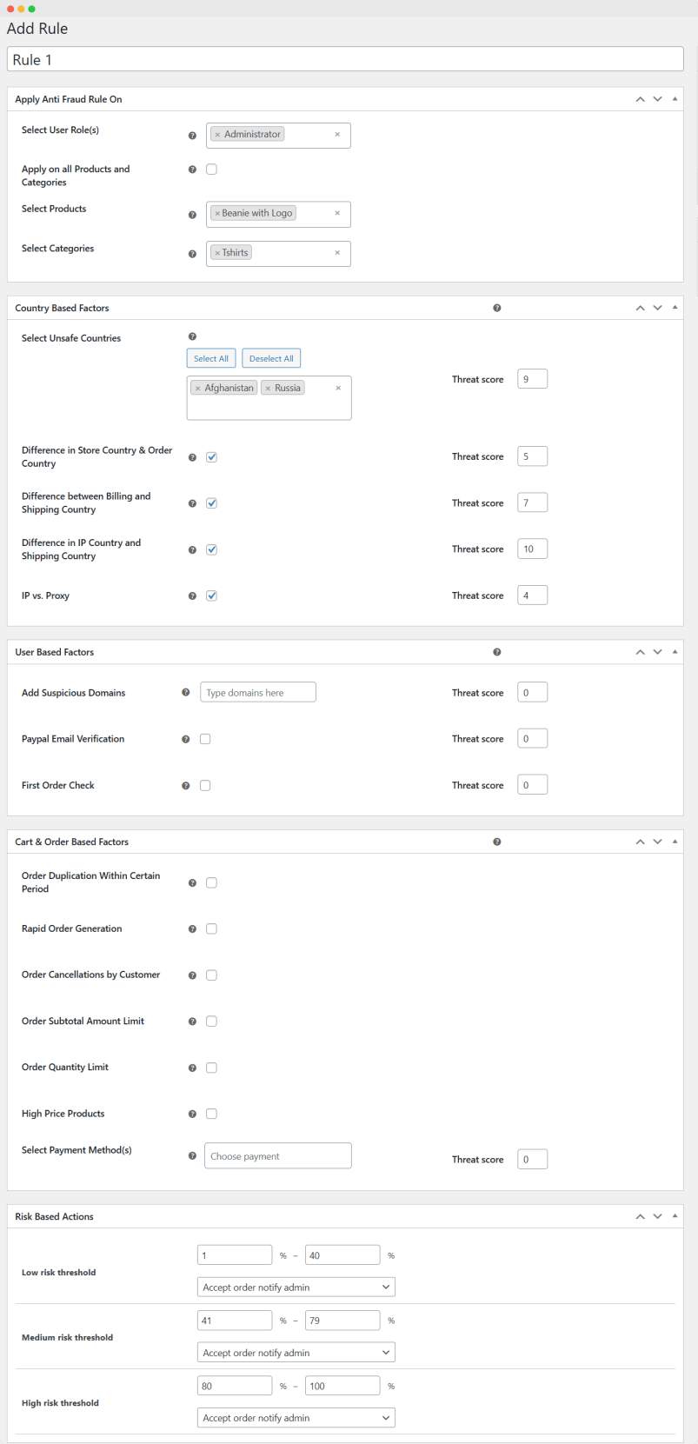
Task: Click help icon in Country Based Factors header
Action: [x=497, y=308]
